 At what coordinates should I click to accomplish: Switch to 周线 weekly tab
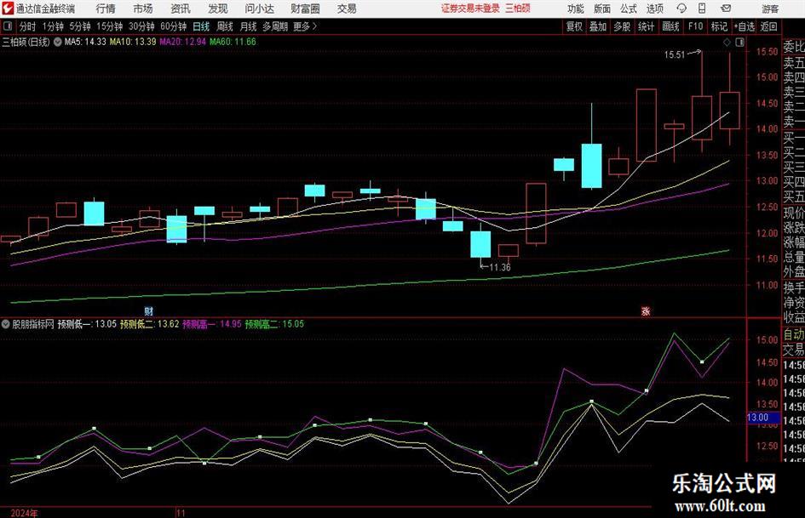tap(225, 26)
